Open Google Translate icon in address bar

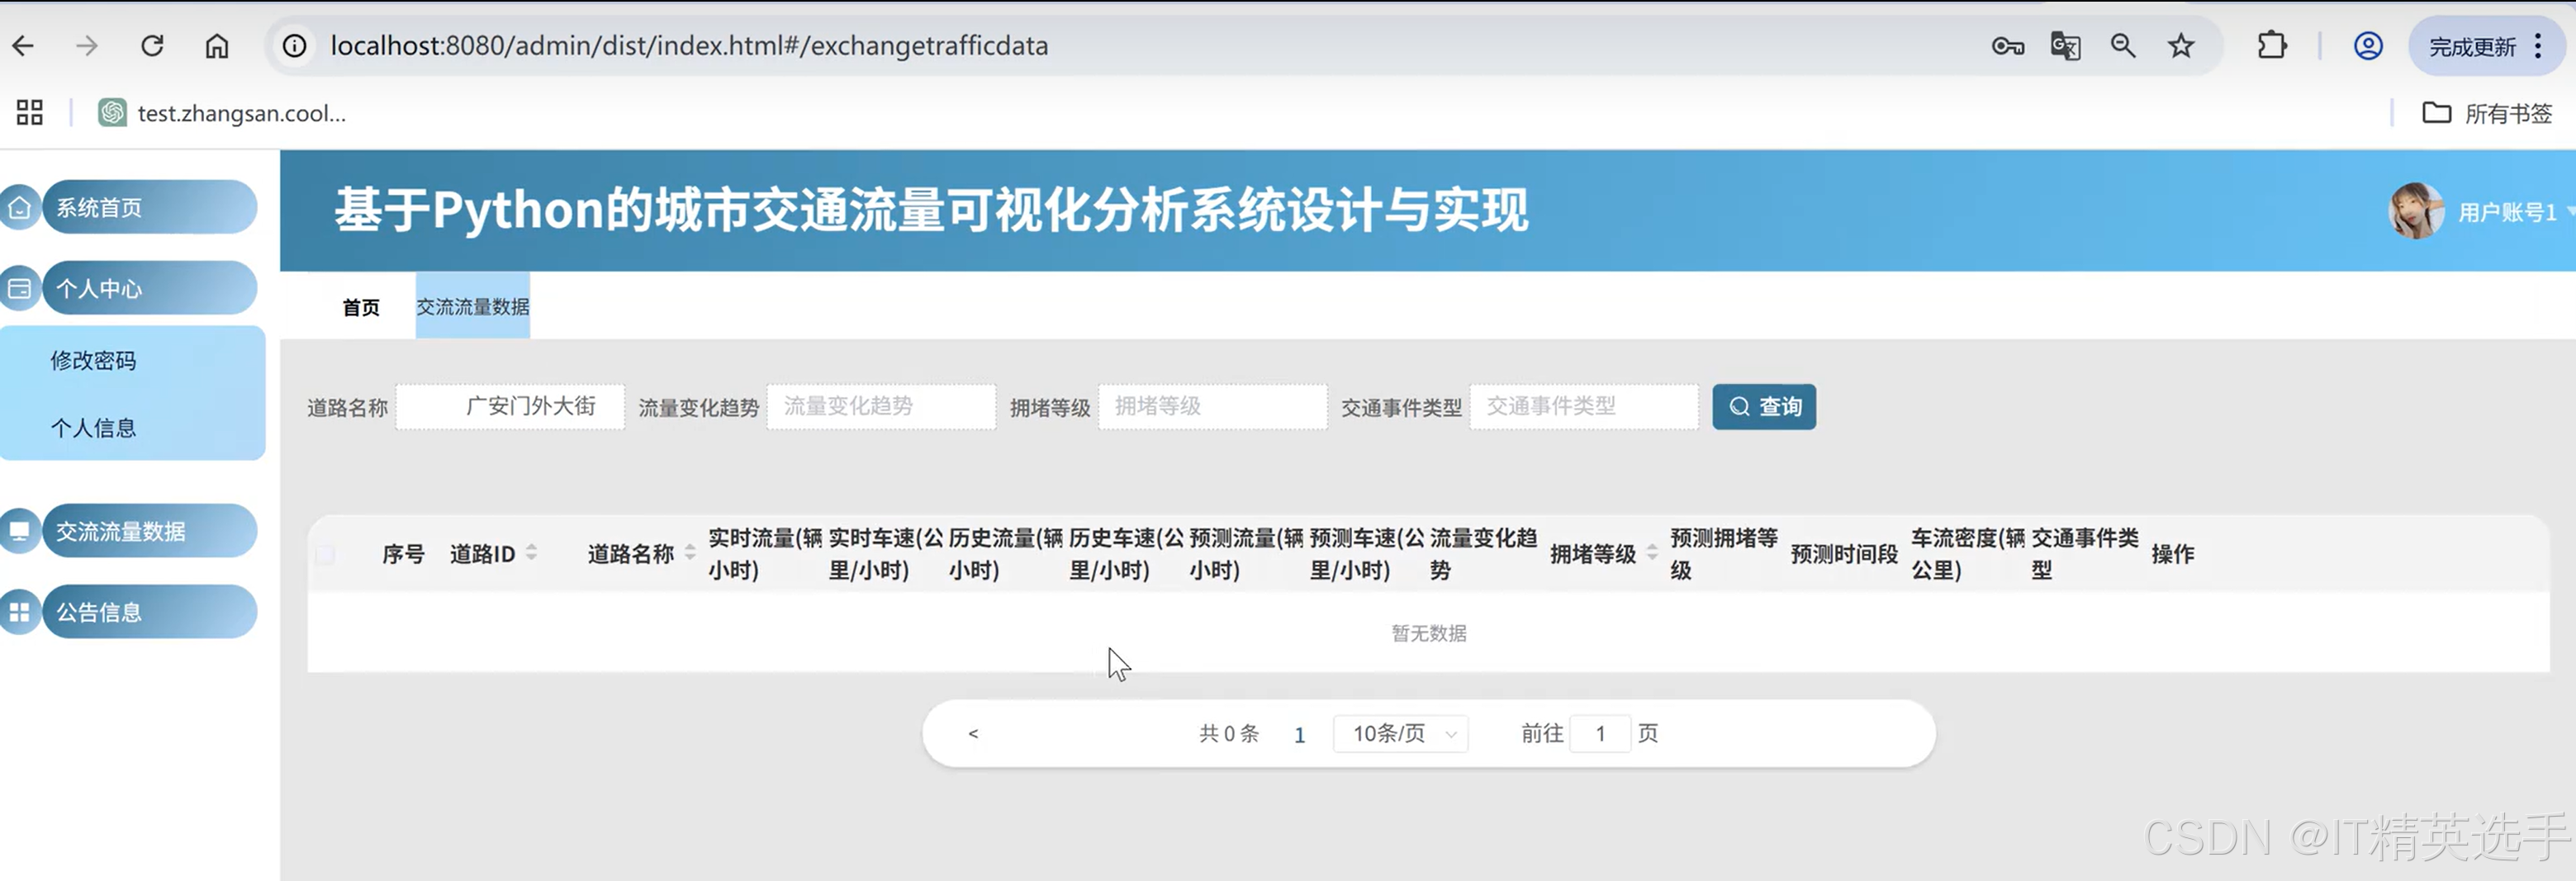tap(2064, 45)
